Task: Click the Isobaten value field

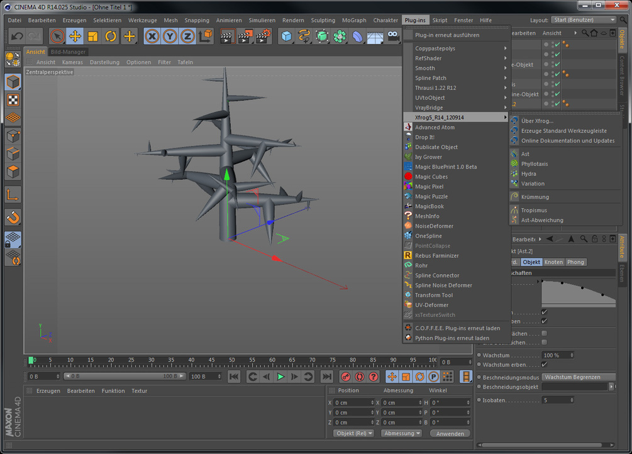Action: 557,400
